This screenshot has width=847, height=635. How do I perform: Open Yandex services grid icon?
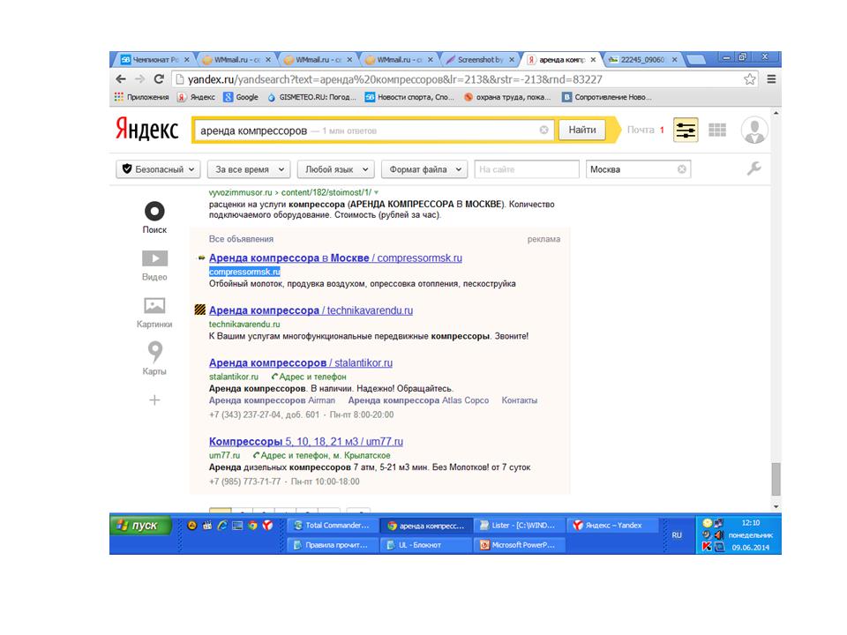coord(717,130)
